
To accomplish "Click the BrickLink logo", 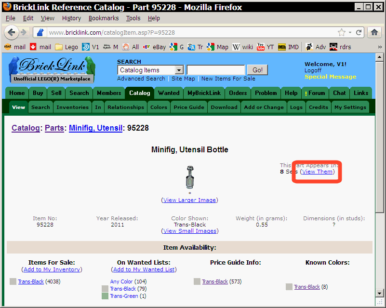I will coord(52,70).
